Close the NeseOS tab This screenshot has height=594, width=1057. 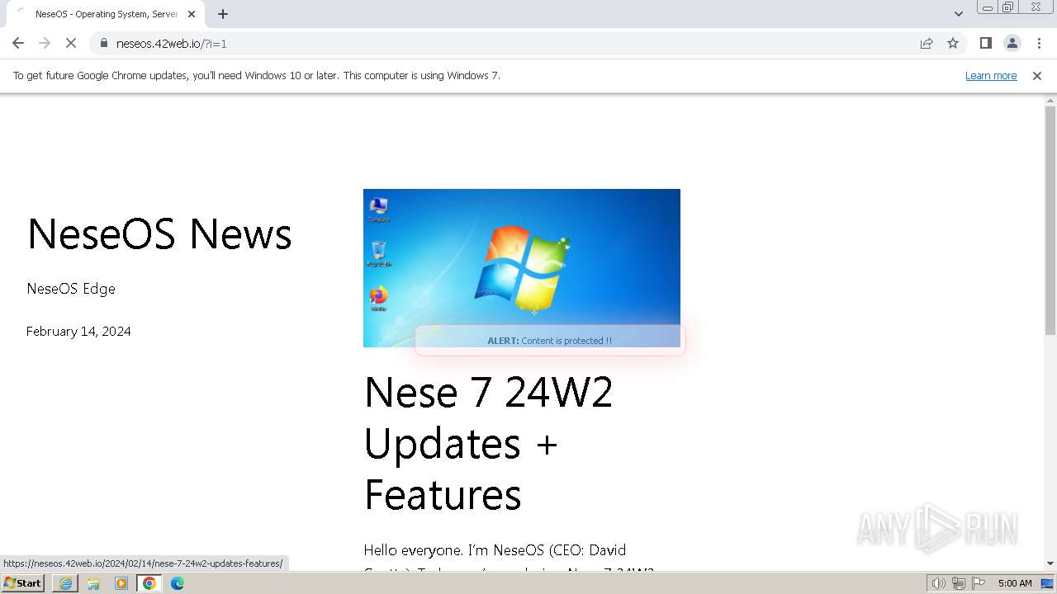click(192, 14)
